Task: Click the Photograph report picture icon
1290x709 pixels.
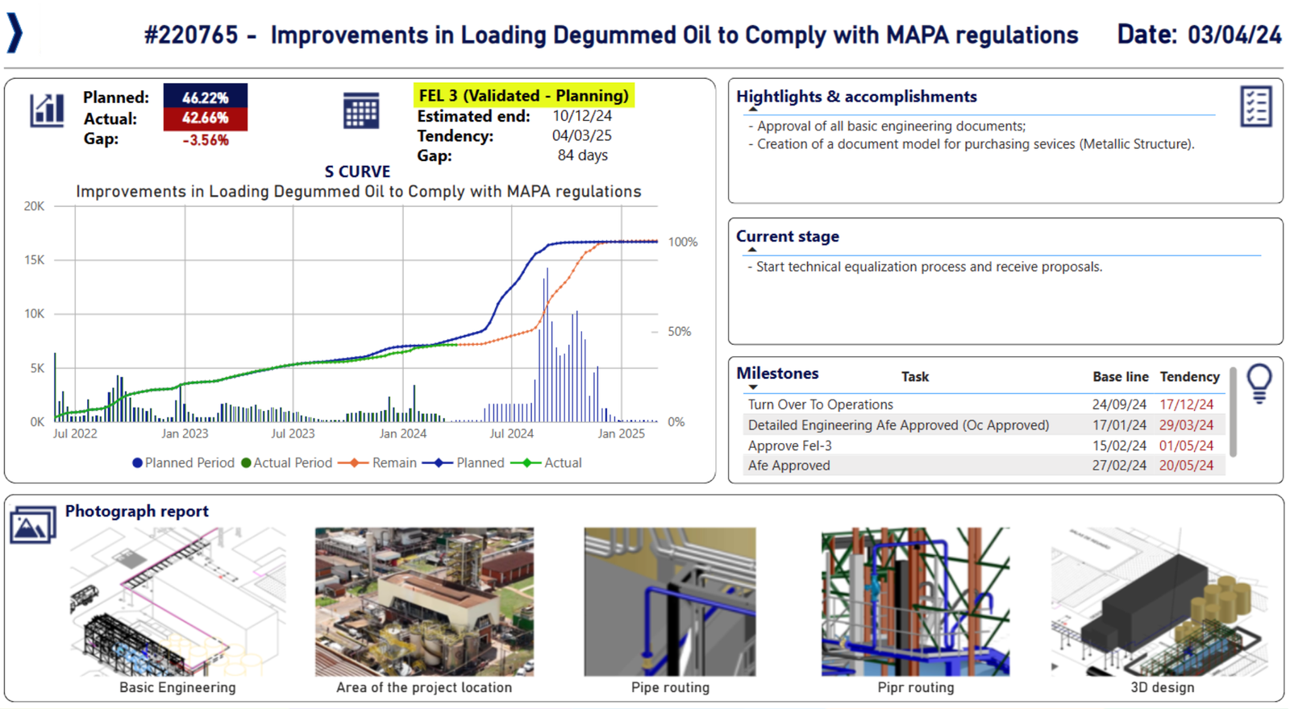Action: [x=32, y=524]
